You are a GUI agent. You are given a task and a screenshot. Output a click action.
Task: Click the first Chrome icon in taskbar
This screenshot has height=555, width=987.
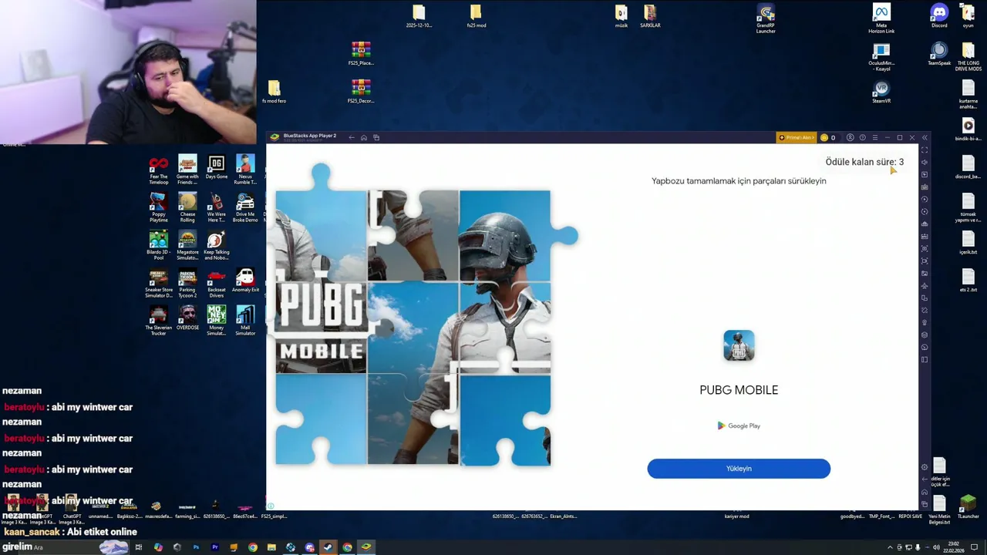point(253,547)
